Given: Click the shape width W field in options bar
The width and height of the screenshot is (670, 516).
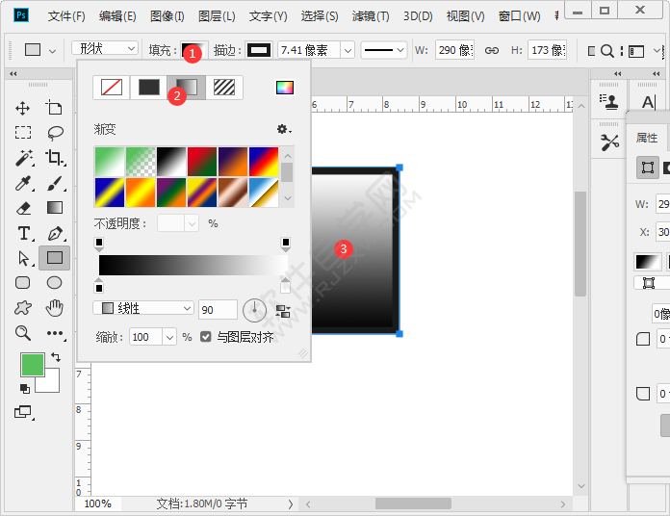Looking at the screenshot, I should (x=454, y=50).
